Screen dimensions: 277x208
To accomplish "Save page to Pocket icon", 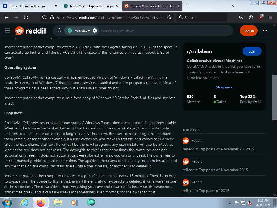I will click(241, 18).
